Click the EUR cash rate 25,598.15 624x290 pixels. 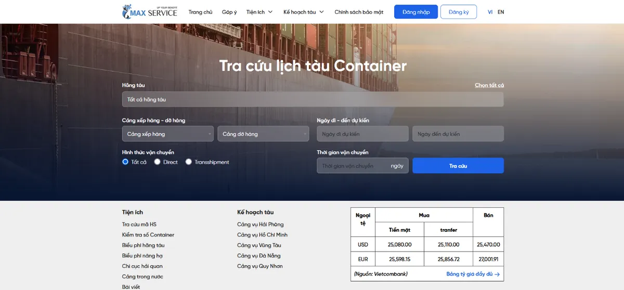point(400,259)
